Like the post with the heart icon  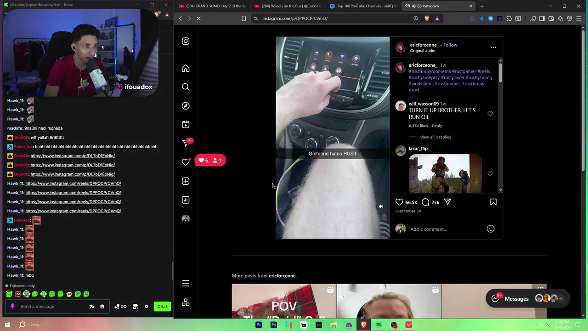[399, 202]
